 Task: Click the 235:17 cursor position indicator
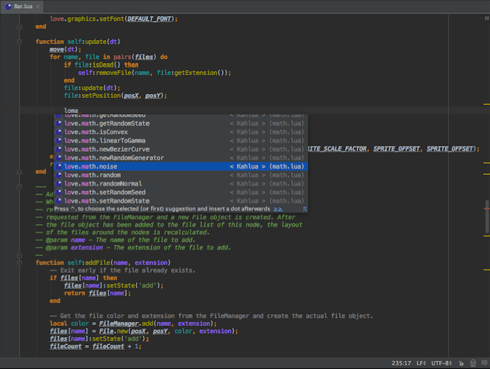[401, 363]
